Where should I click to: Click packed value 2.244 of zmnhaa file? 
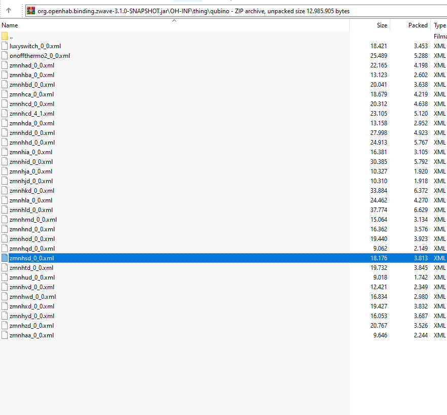coord(421,335)
